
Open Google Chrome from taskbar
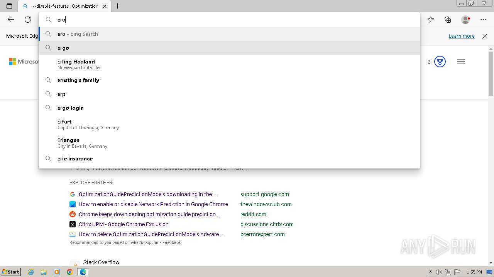[x=69, y=272]
